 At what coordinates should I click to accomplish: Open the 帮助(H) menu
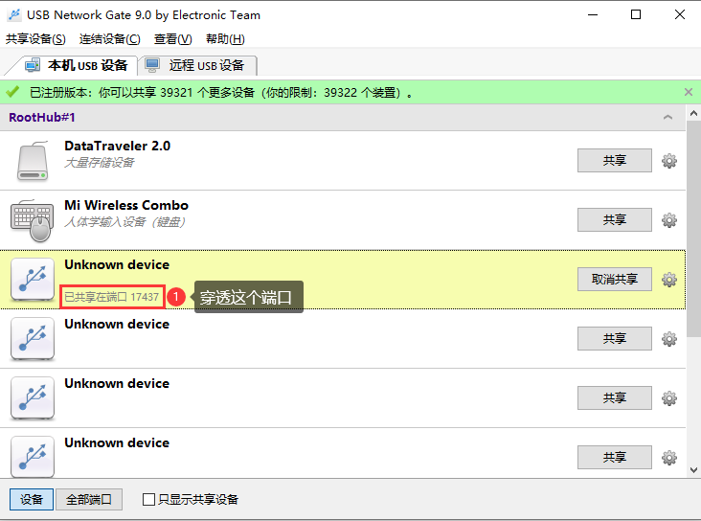click(225, 39)
